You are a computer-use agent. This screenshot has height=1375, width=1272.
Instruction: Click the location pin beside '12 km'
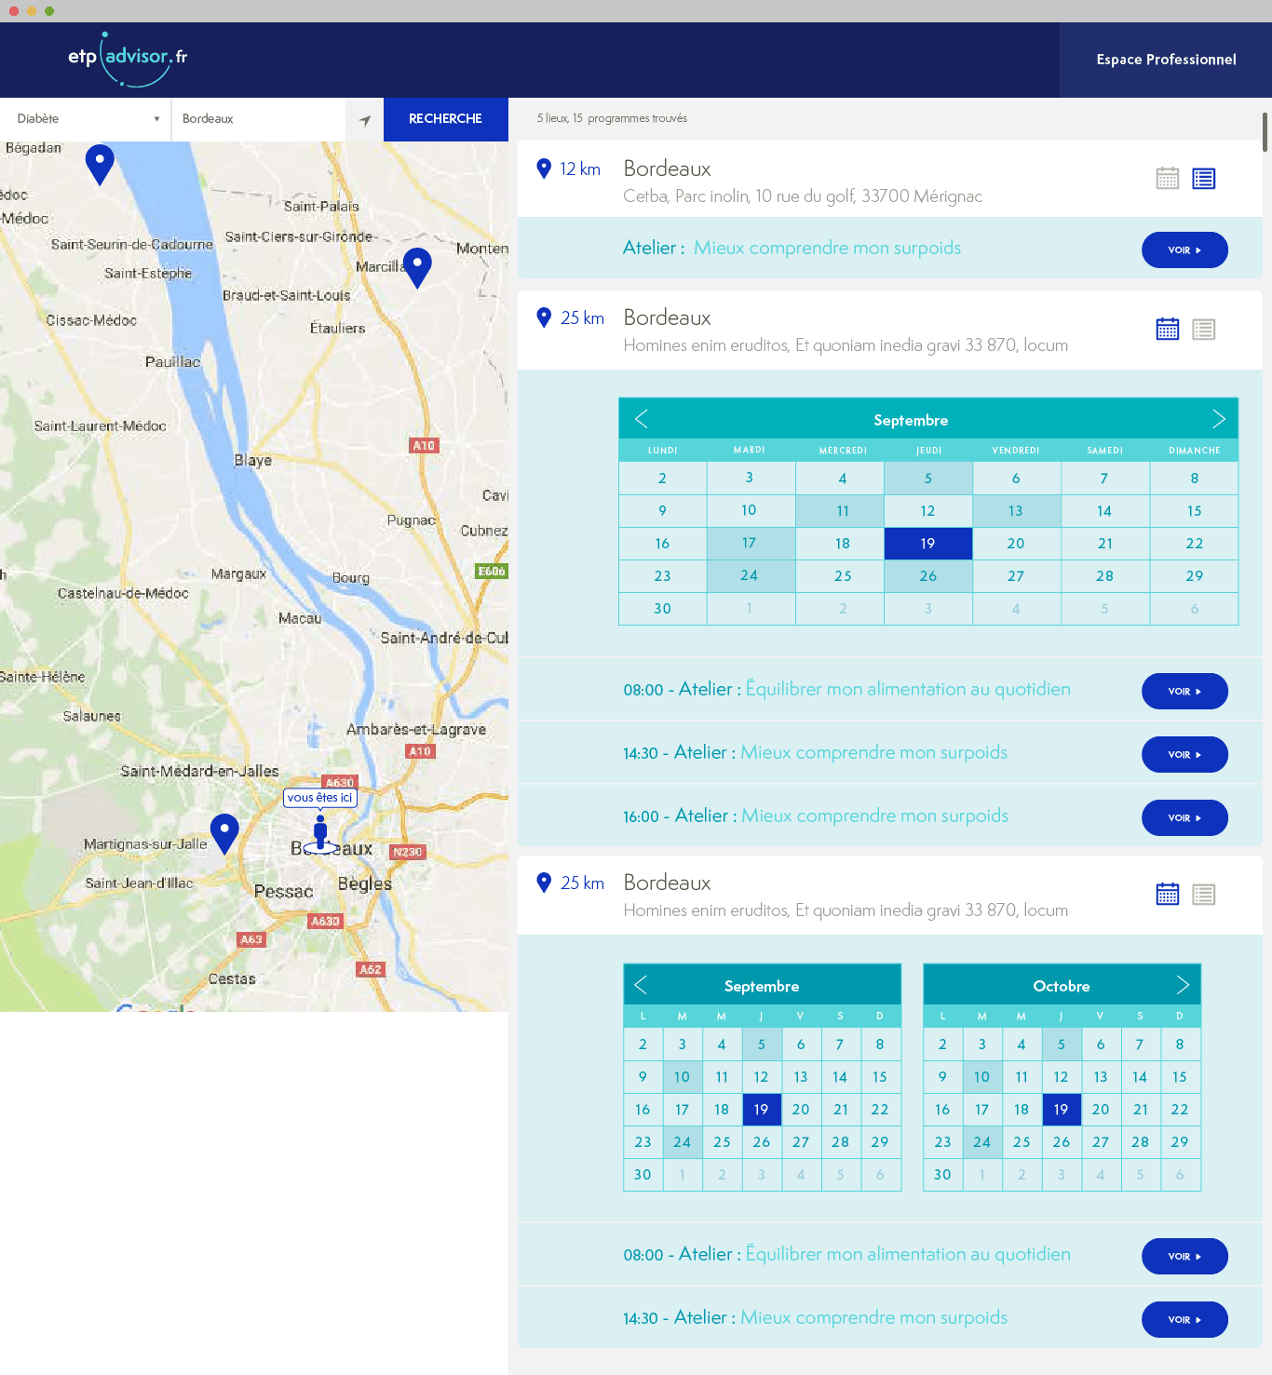(544, 169)
